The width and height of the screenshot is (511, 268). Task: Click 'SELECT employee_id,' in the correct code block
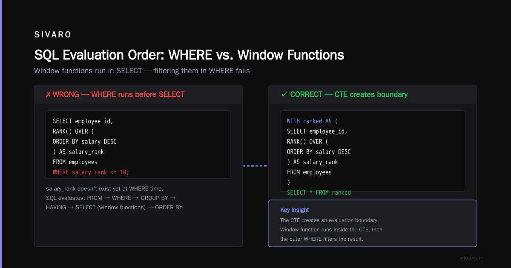point(317,131)
